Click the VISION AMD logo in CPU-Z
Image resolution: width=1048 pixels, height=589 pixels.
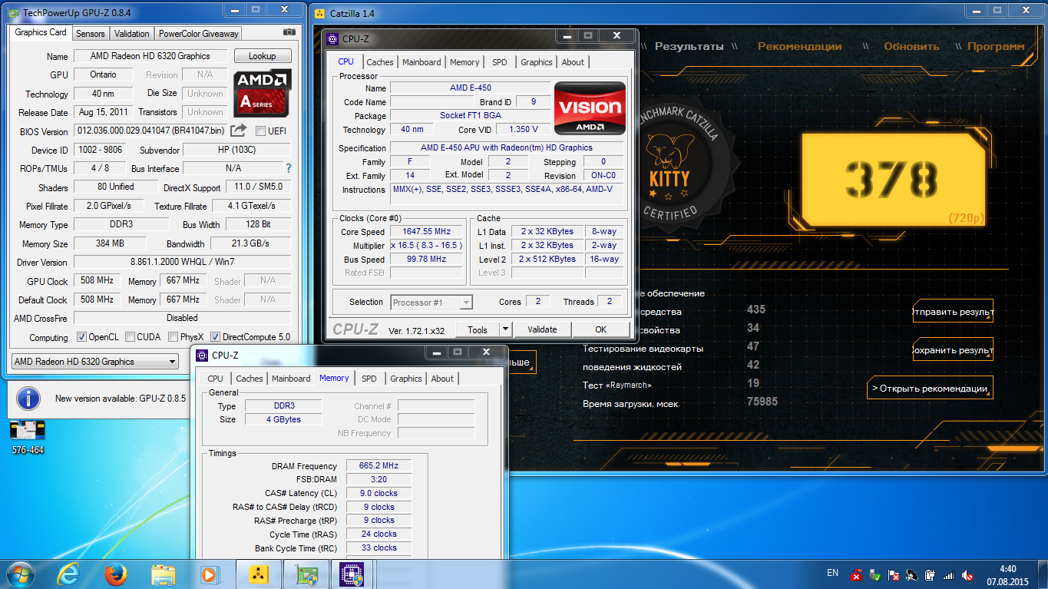(590, 108)
